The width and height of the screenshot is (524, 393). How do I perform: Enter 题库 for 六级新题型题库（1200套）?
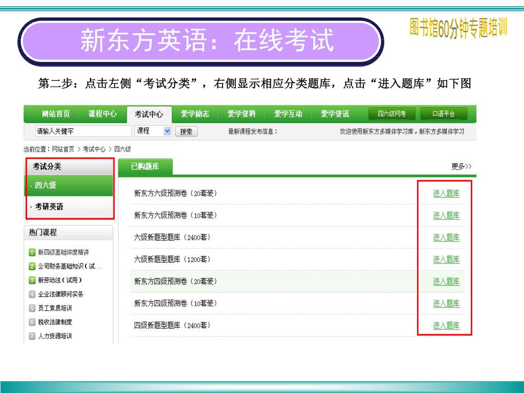point(446,259)
